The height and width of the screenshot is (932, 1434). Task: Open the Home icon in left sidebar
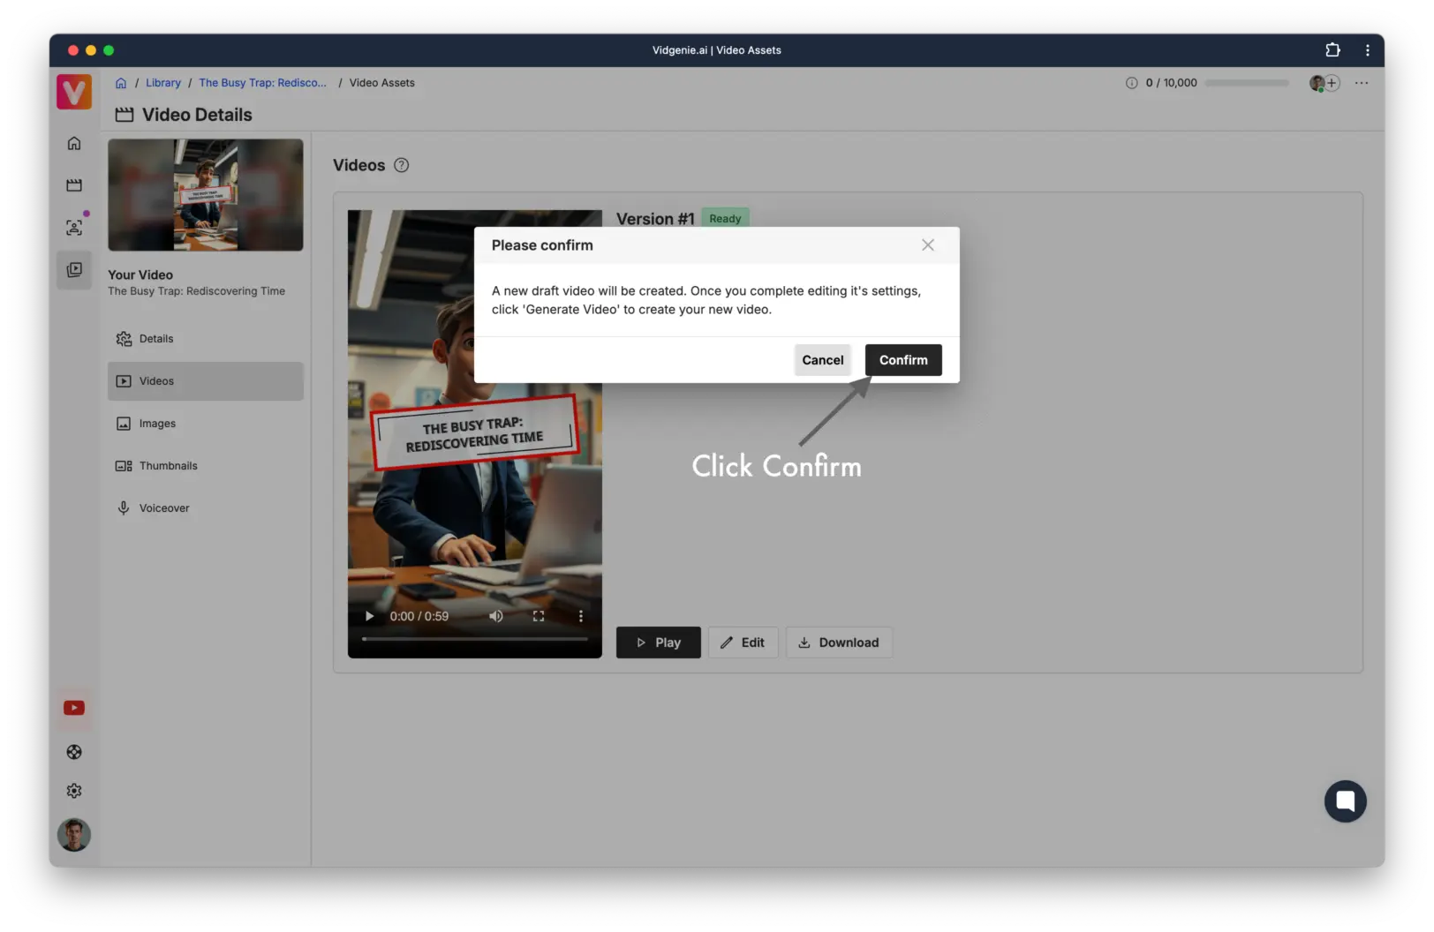(74, 143)
